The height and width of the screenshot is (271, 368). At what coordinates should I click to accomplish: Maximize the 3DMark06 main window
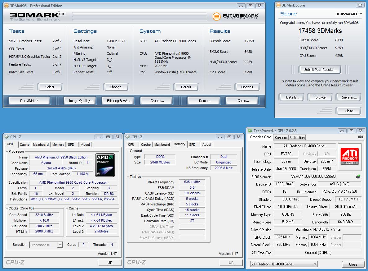click(251, 6)
